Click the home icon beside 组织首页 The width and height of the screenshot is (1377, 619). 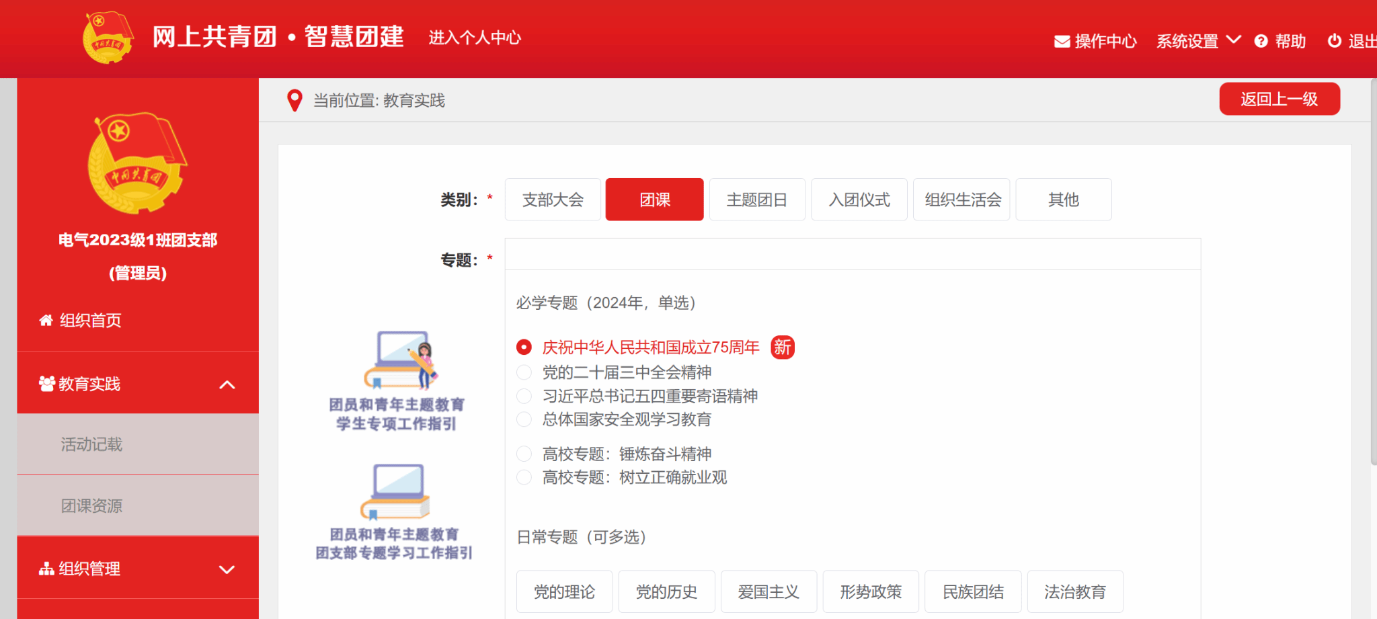click(46, 321)
